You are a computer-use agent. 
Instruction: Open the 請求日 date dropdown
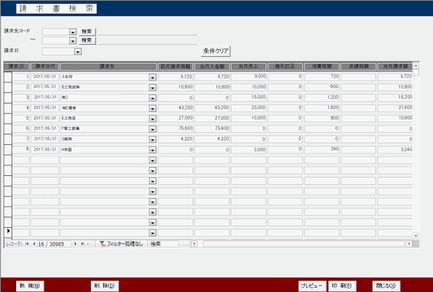[78, 52]
